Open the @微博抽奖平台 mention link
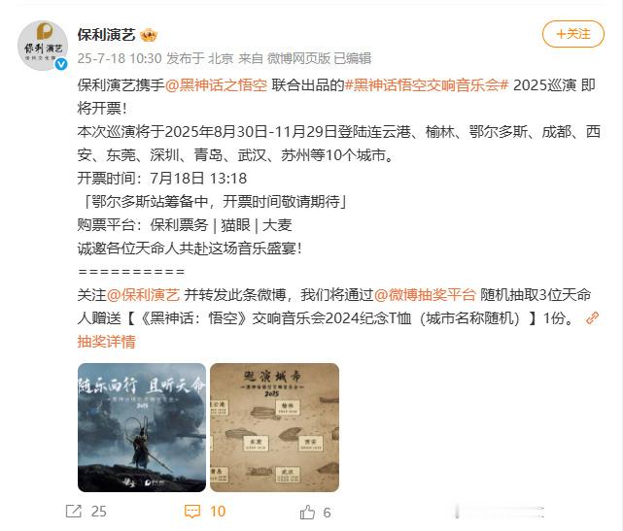Screen dimensions: 623x531 [425, 295]
